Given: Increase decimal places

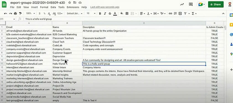Looking at the screenshot, I should (54, 14).
